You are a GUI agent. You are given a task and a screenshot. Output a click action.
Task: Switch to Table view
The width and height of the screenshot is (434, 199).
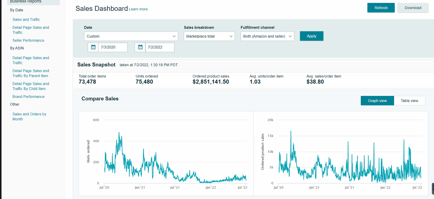pyautogui.click(x=409, y=101)
